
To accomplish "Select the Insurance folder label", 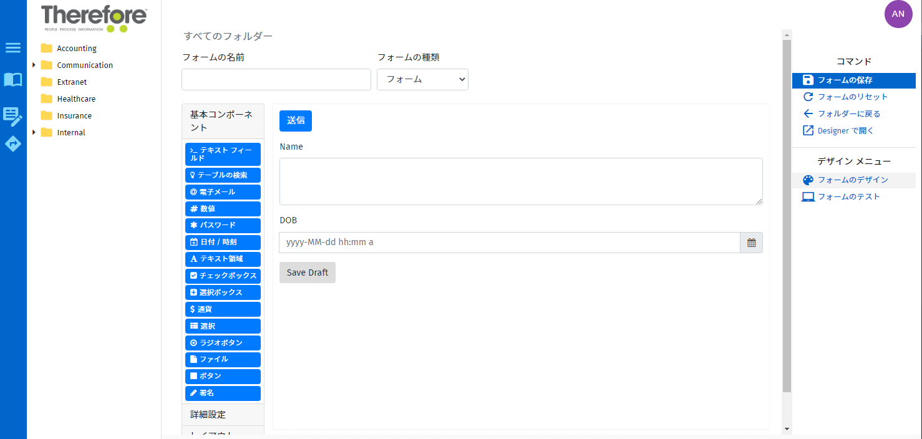I will (74, 115).
